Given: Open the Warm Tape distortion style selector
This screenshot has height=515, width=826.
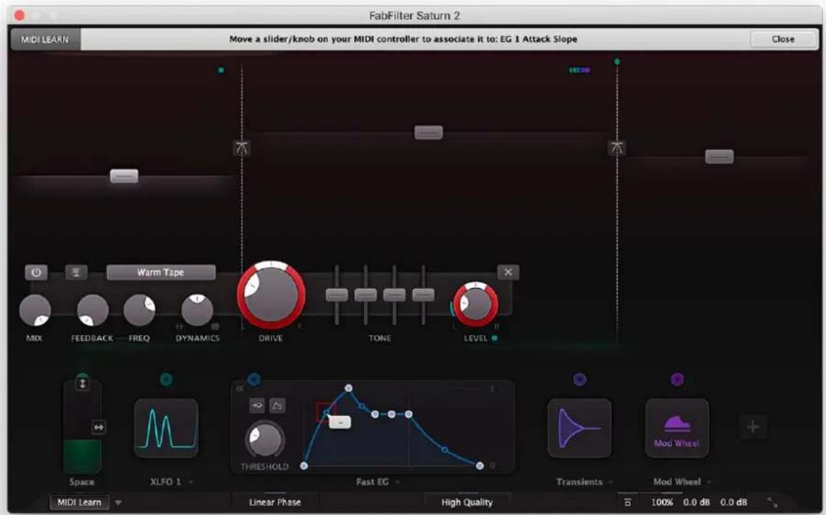Looking at the screenshot, I should (x=161, y=272).
